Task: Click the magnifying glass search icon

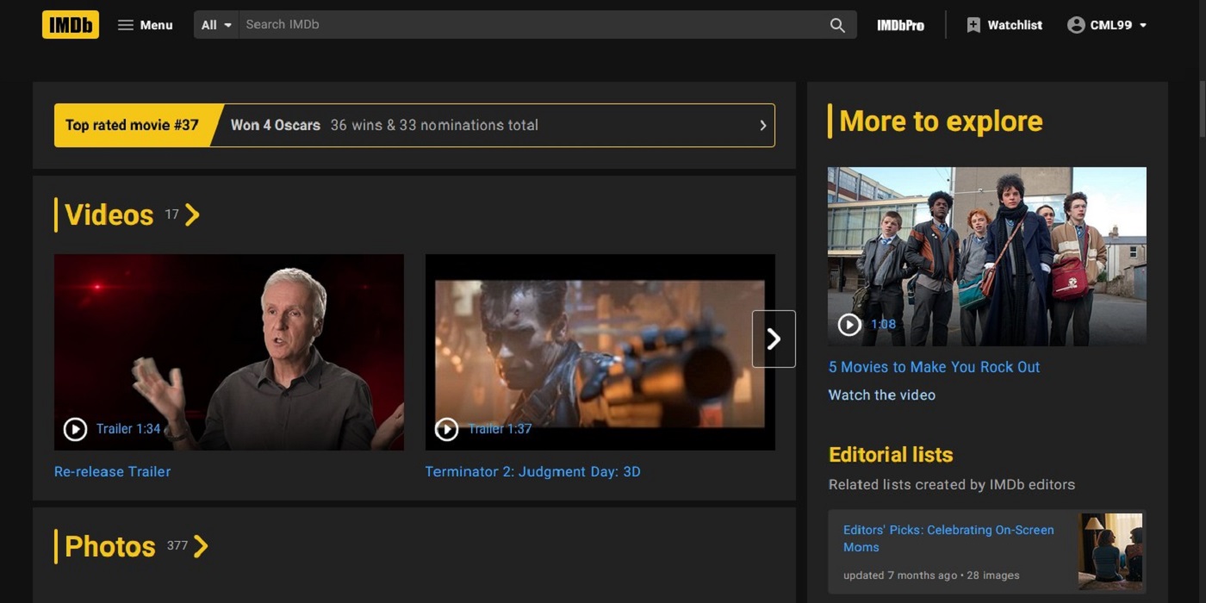Action: pos(837,25)
